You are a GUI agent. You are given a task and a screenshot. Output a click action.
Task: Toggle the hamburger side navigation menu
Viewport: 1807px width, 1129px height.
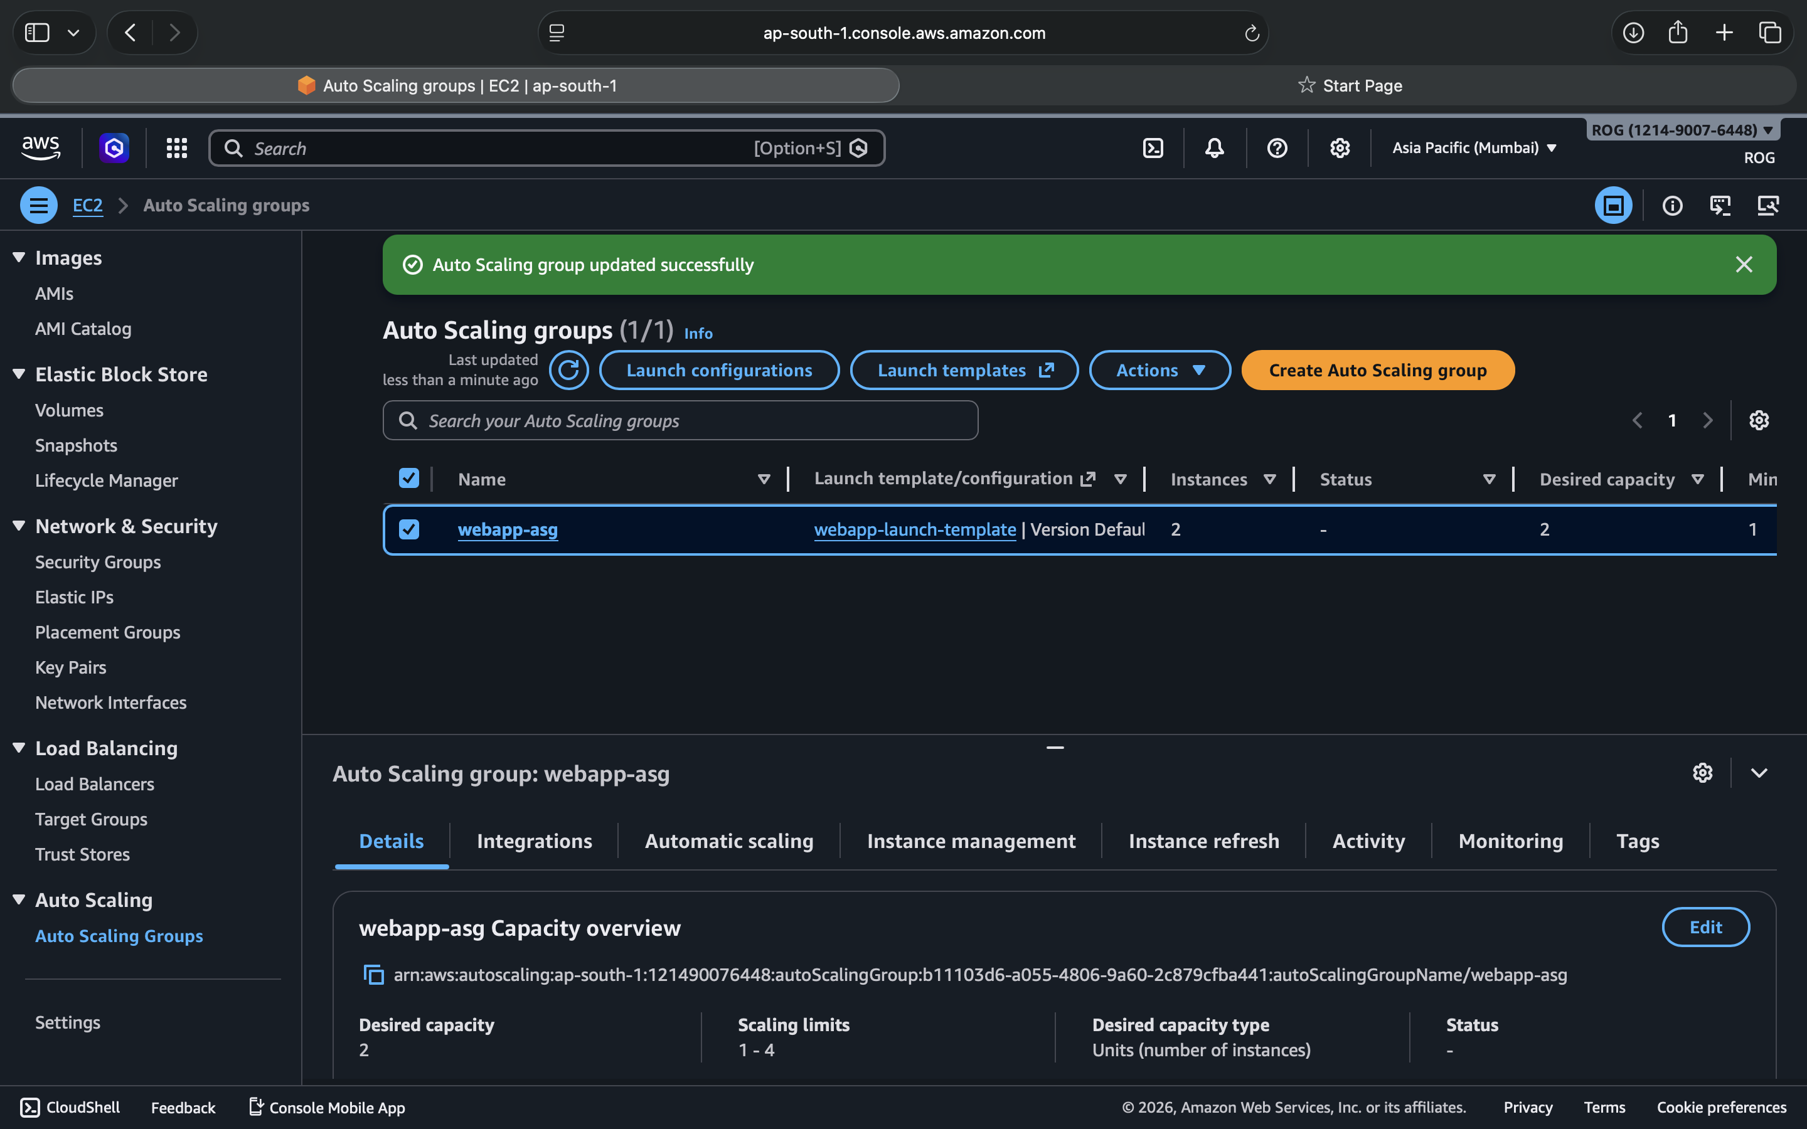[x=39, y=205]
